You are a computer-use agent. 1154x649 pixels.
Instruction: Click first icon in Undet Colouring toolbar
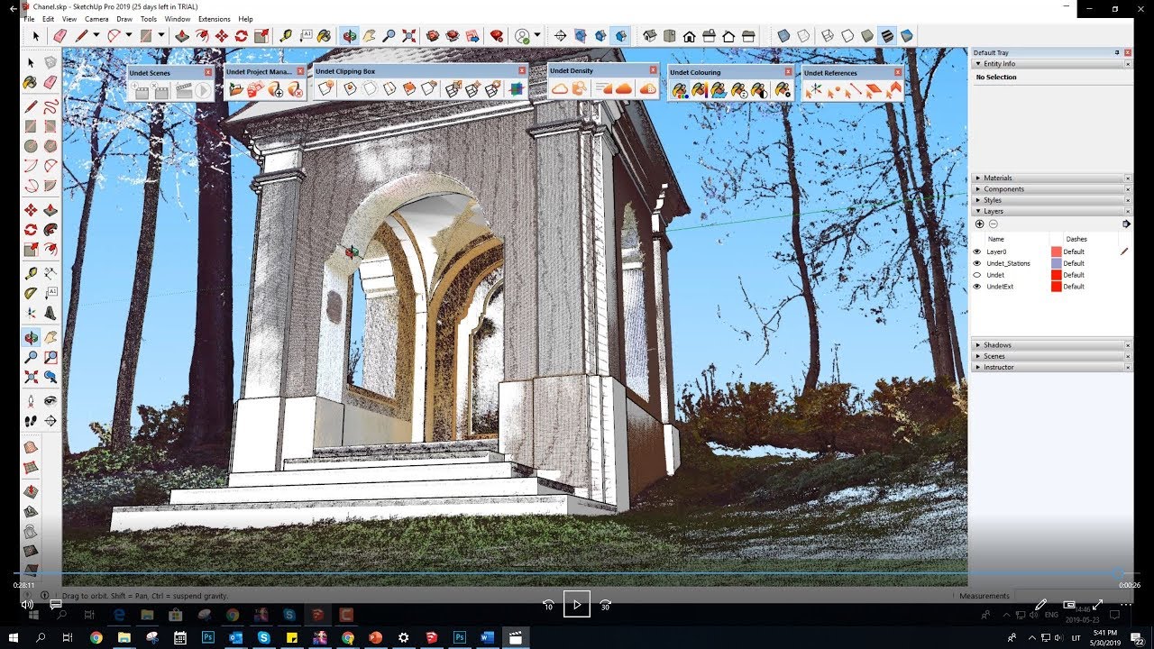coord(679,89)
